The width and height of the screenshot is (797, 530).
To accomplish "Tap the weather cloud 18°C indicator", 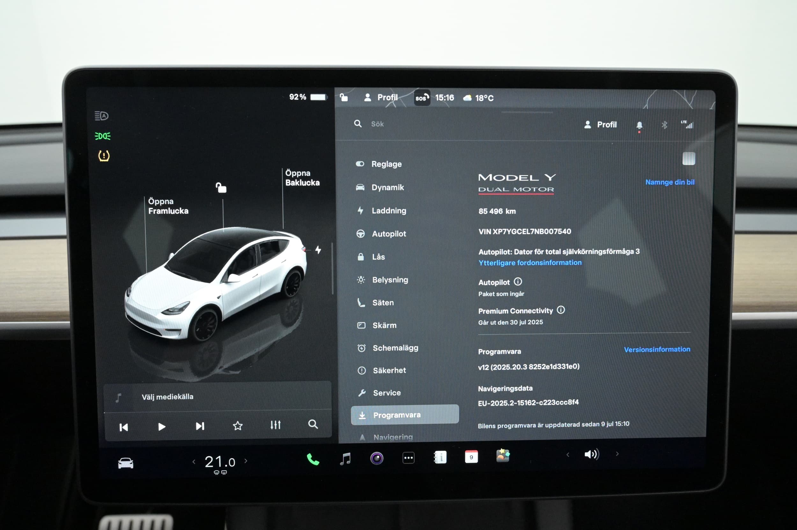I will click(x=478, y=98).
